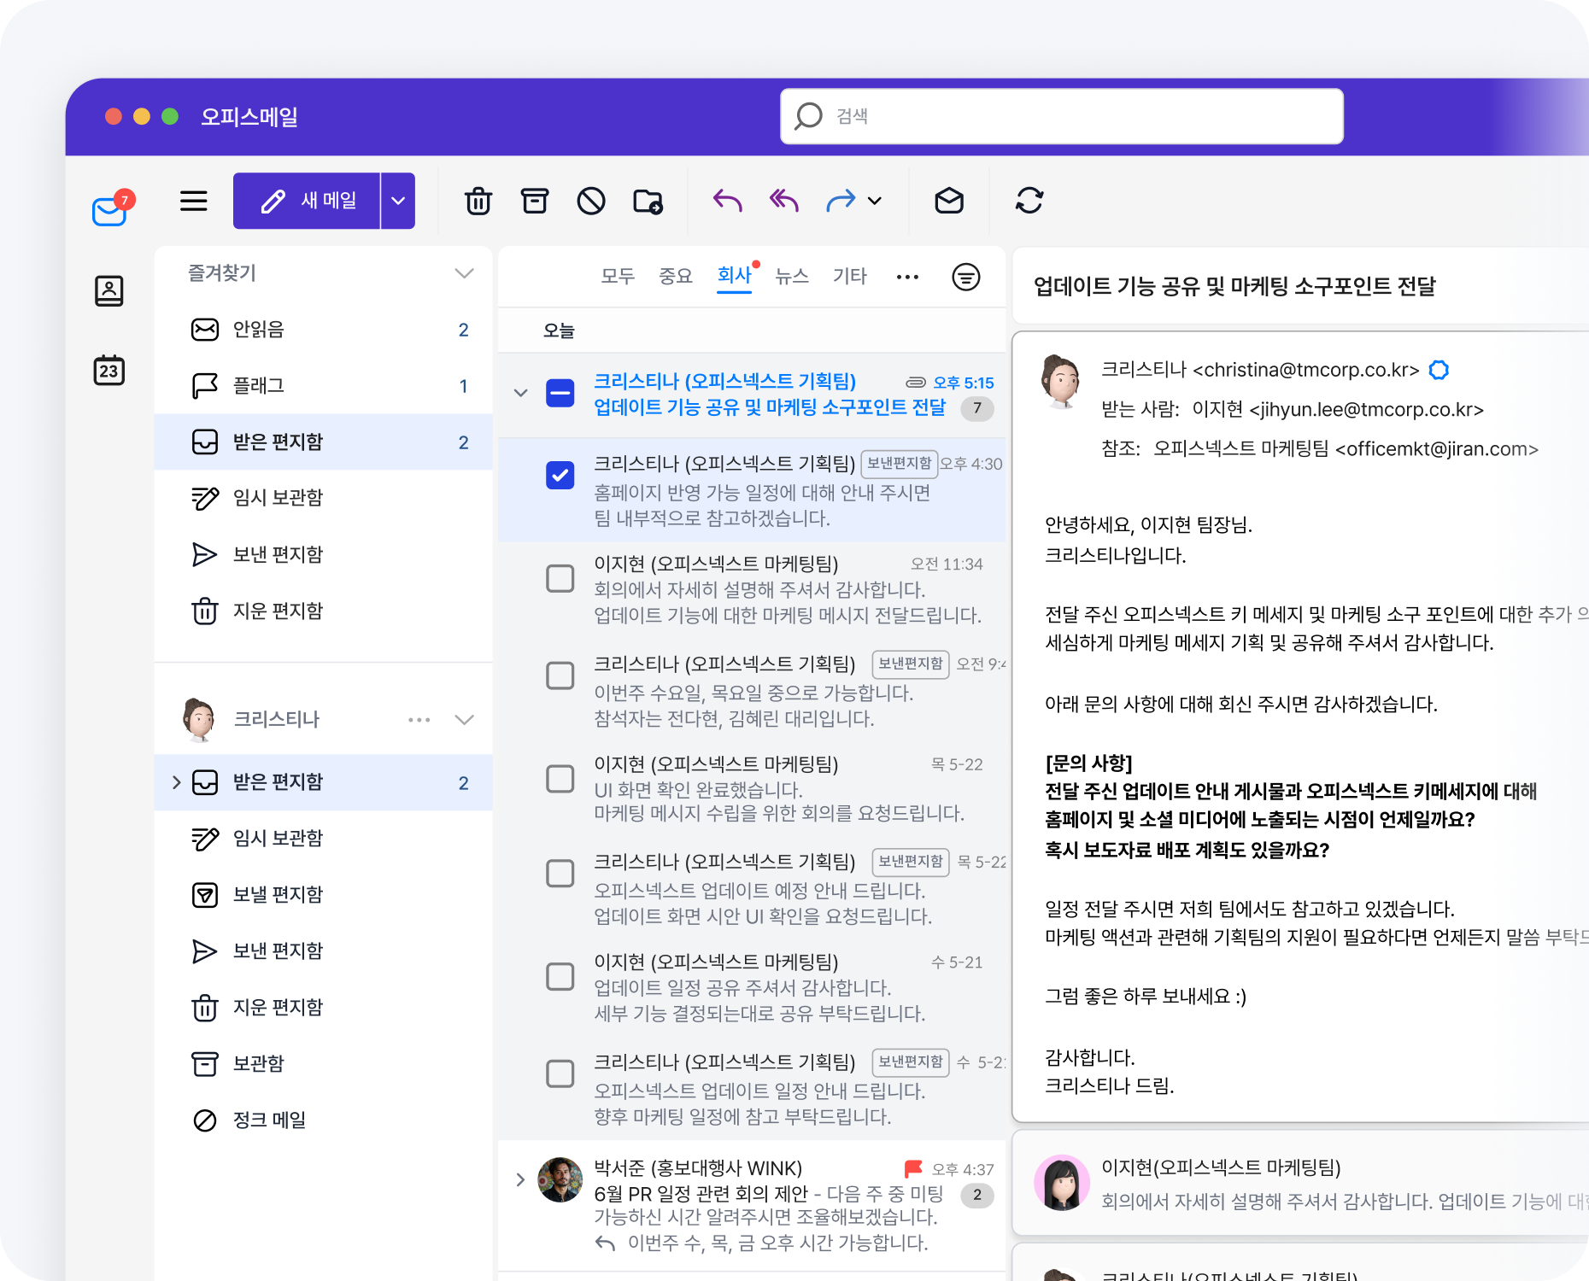Click the reply all arrow icon

point(784,202)
